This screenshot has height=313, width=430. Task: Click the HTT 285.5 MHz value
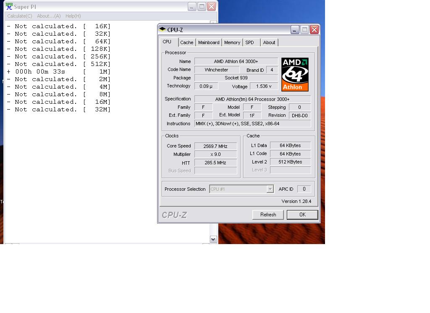pyautogui.click(x=215, y=163)
